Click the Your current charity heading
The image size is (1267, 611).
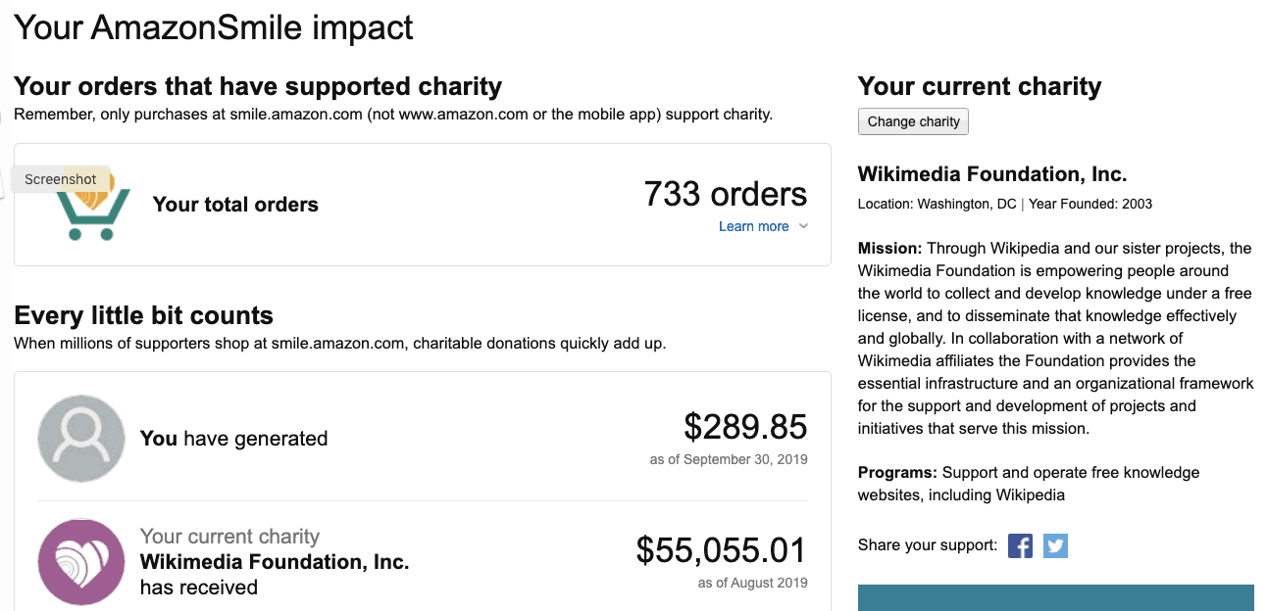coord(980,86)
